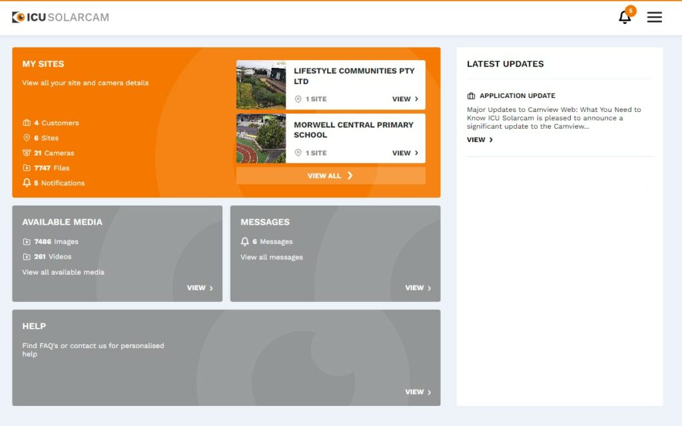Click the Latest Updates heading
The width and height of the screenshot is (682, 426).
tap(505, 64)
